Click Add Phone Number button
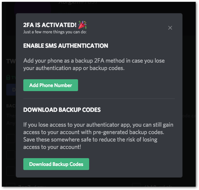Viewport: 199px width, 190px height. tap(51, 85)
